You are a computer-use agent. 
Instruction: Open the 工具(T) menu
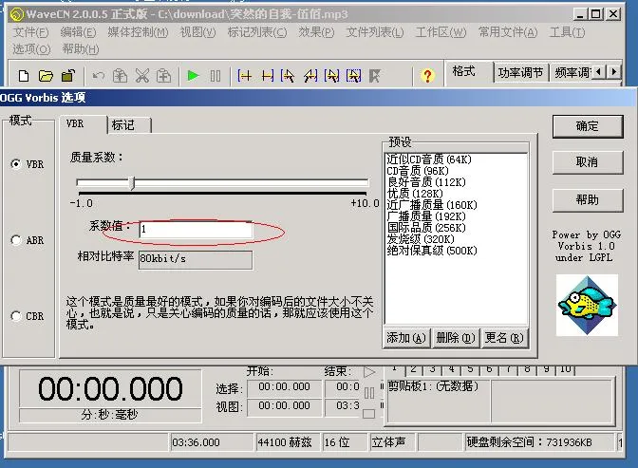click(567, 32)
